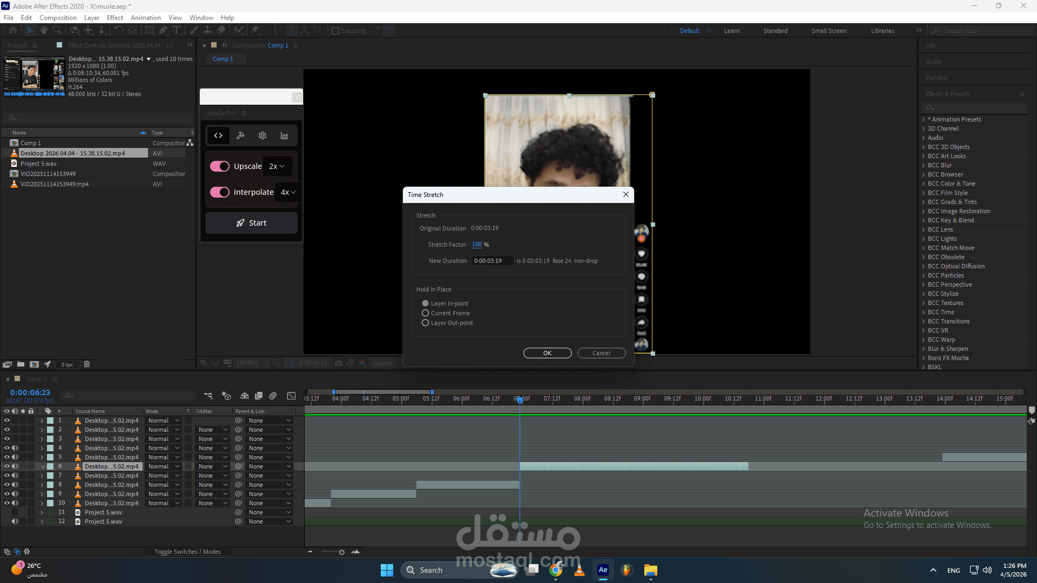This screenshot has width=1037, height=583.
Task: Click the label color swatch of layer 1
Action: click(x=50, y=421)
